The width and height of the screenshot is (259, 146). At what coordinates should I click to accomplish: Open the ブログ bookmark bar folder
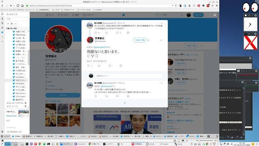tap(56, 10)
